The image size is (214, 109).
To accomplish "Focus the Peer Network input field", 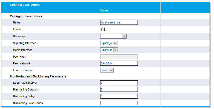I will click(119, 64).
